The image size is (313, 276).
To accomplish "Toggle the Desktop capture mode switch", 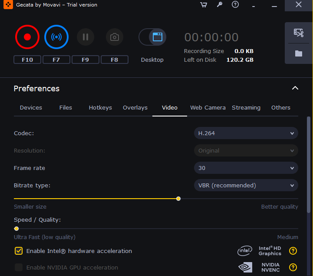I will click(x=152, y=37).
